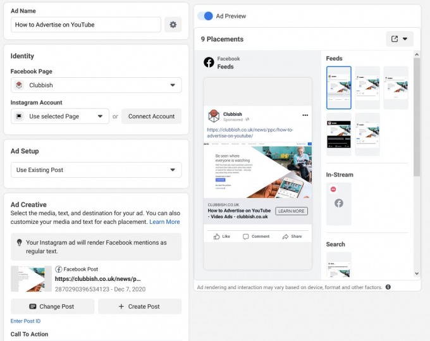Screen dimensions: 430x341
Task: Click the gear icon beside Ad Name
Action: click(x=173, y=25)
